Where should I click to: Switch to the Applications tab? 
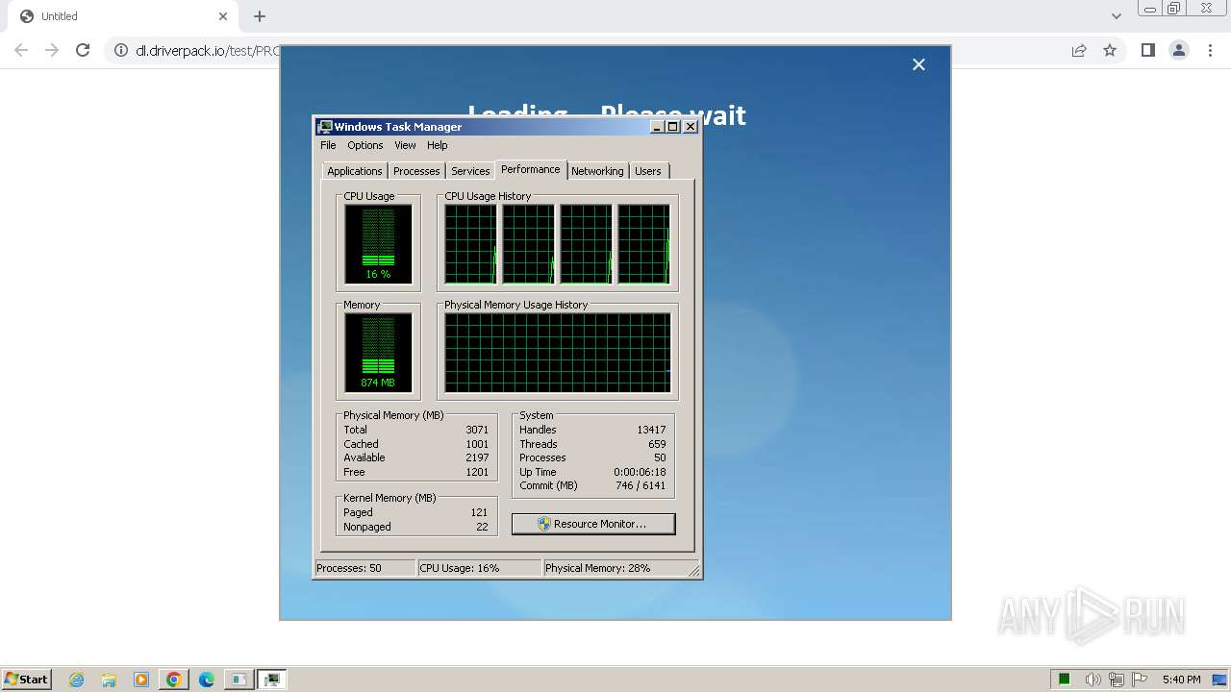click(355, 171)
